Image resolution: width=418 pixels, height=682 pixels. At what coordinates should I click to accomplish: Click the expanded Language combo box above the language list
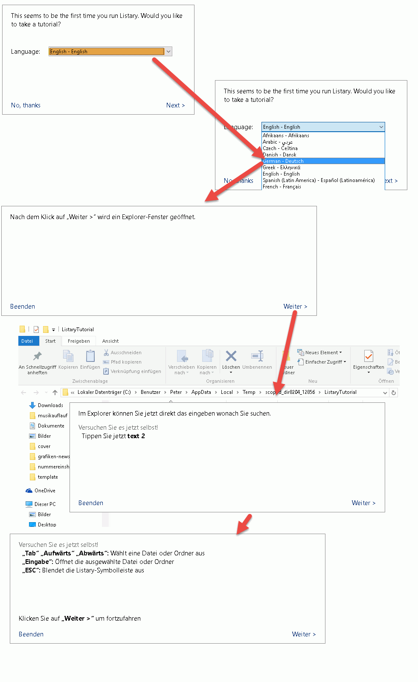pyautogui.click(x=323, y=127)
